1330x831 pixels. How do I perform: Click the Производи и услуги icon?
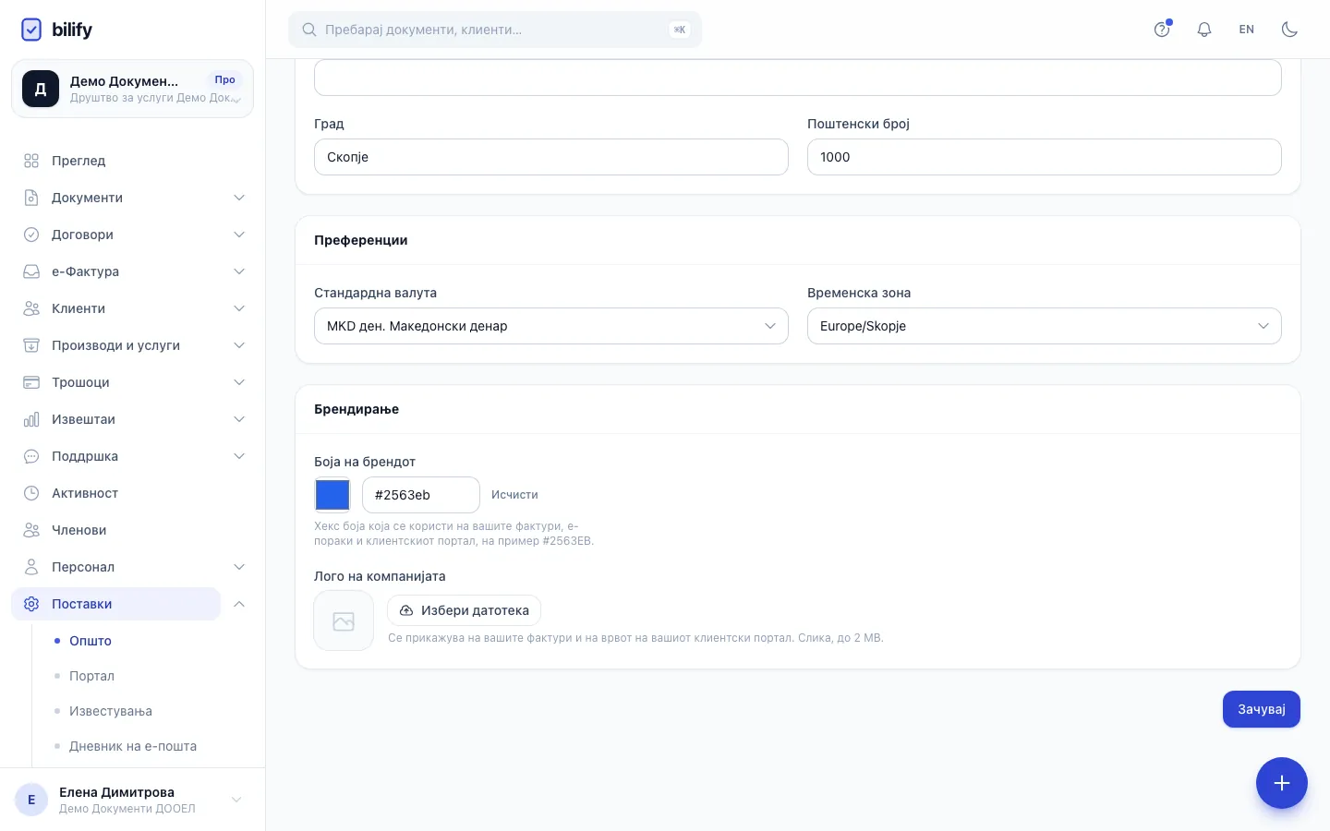[x=31, y=345]
